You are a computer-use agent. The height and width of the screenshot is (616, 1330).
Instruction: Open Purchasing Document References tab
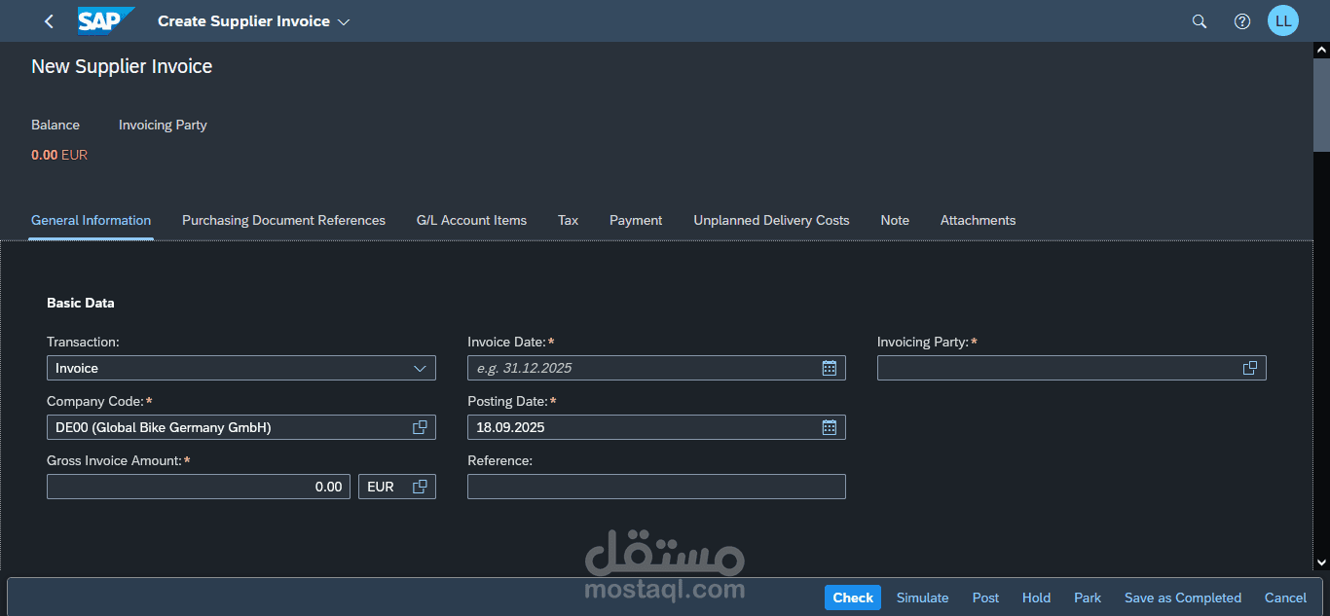(x=283, y=220)
